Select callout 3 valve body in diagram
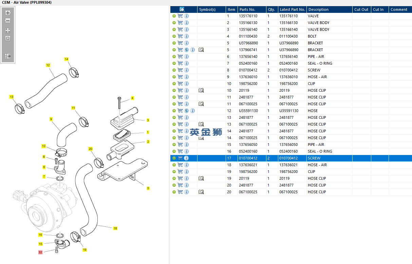Viewport: 412px width, 264px height. coord(148,120)
